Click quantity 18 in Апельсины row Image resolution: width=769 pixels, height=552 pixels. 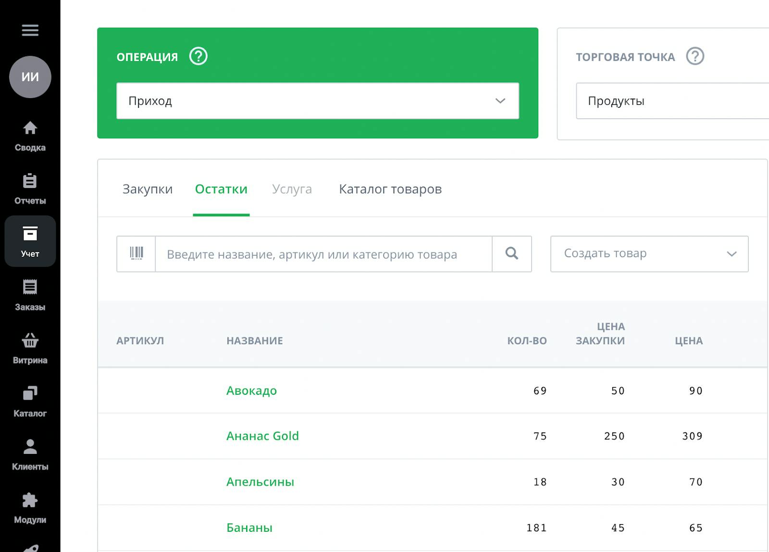tap(540, 482)
